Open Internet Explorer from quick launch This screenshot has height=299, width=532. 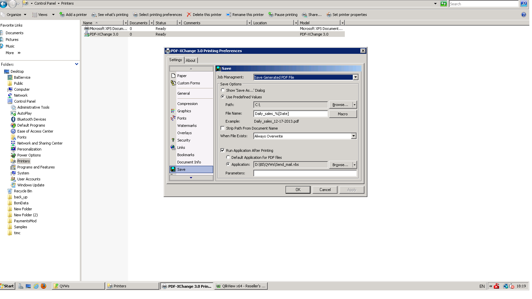[x=36, y=286]
